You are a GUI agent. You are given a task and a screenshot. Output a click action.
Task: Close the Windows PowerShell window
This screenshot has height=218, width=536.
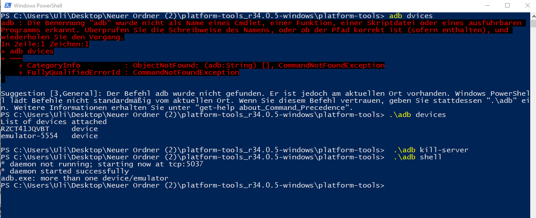(526, 6)
